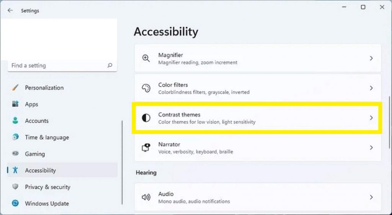Expand Audio settings using the chevron
Image resolution: width=392 pixels, height=215 pixels.
pos(371,197)
